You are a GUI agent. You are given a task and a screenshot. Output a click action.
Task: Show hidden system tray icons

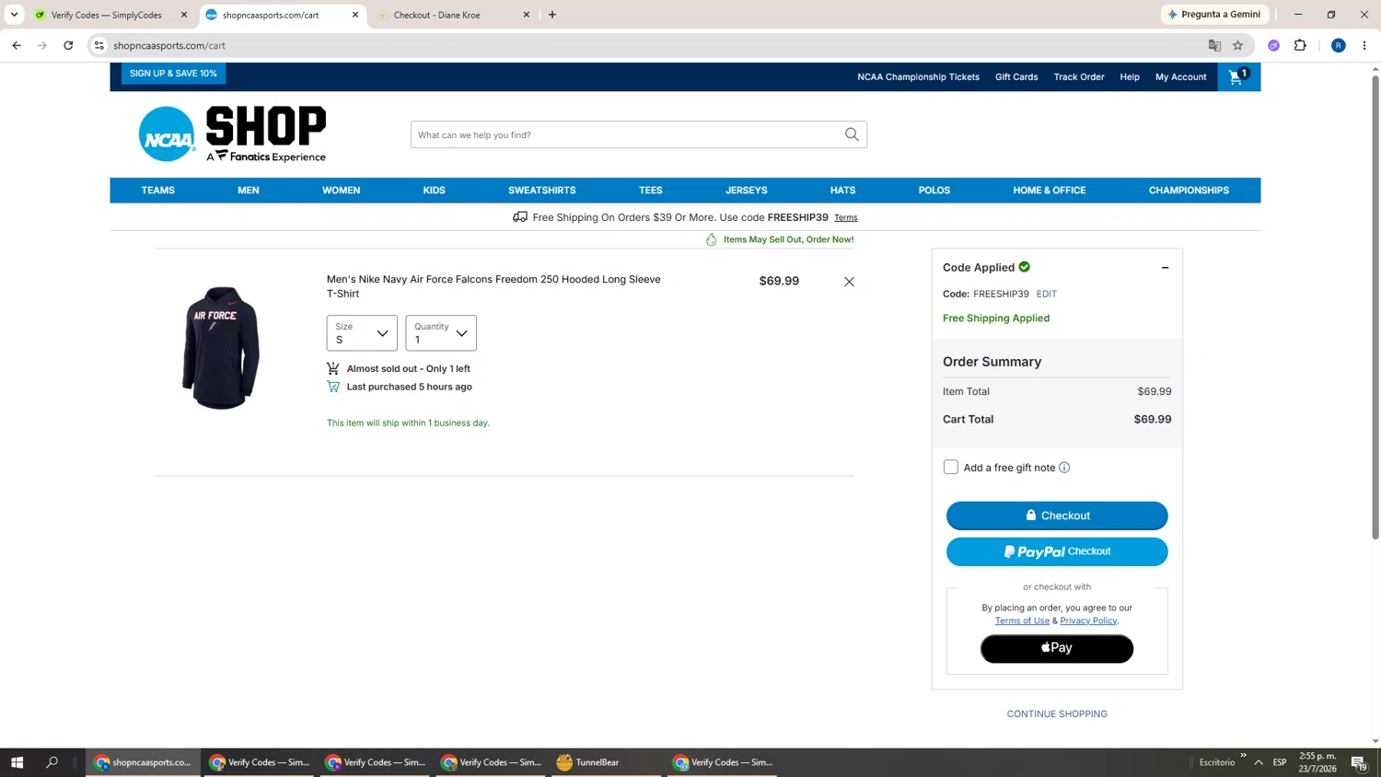pos(1259,762)
